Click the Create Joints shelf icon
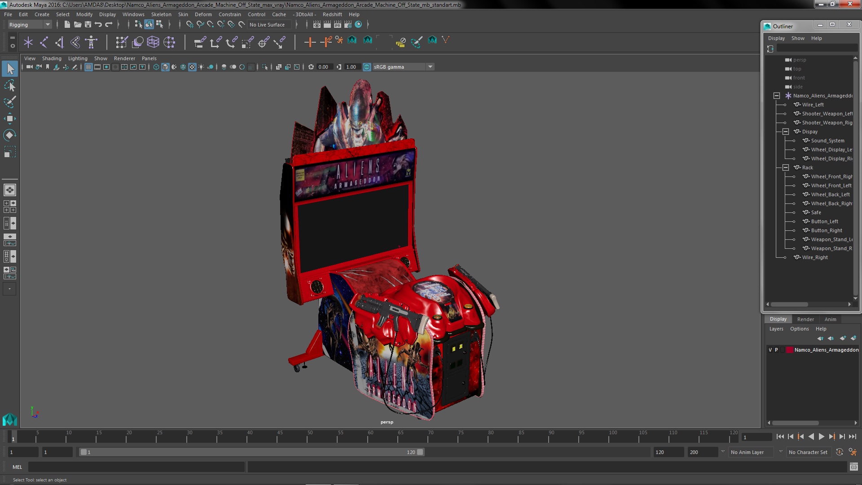Image resolution: width=862 pixels, height=485 pixels. click(x=44, y=42)
